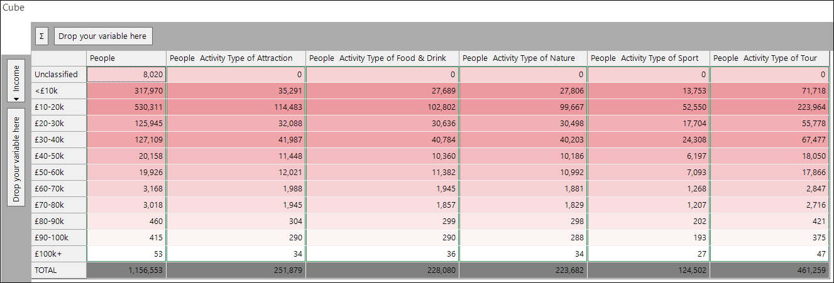Select the <£10k row header
The height and width of the screenshot is (283, 834).
point(59,90)
